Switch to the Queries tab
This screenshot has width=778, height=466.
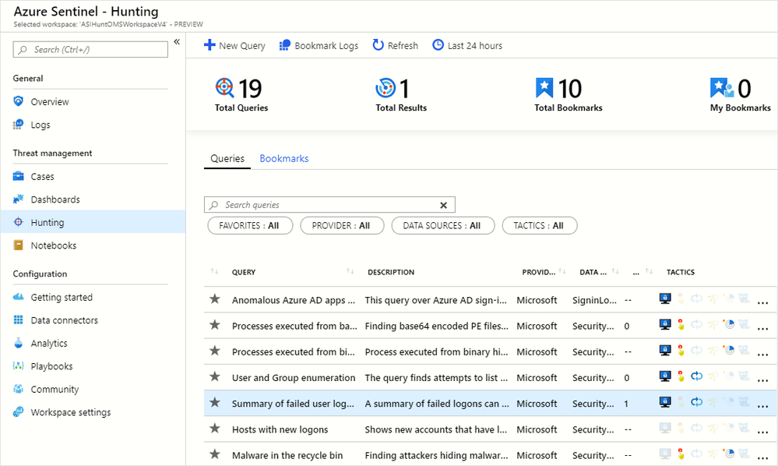[x=227, y=158]
